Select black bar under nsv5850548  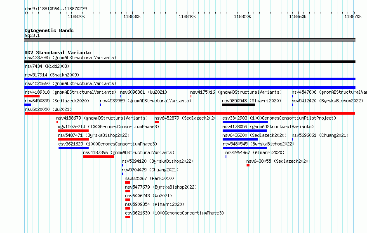pyautogui.click(x=239, y=105)
